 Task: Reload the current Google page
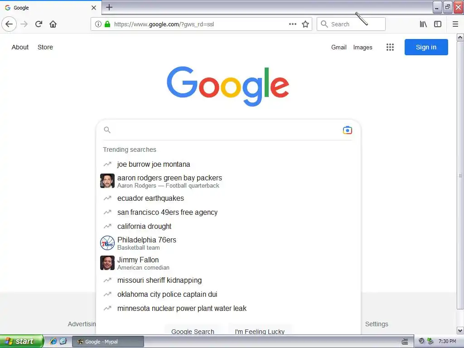[39, 24]
